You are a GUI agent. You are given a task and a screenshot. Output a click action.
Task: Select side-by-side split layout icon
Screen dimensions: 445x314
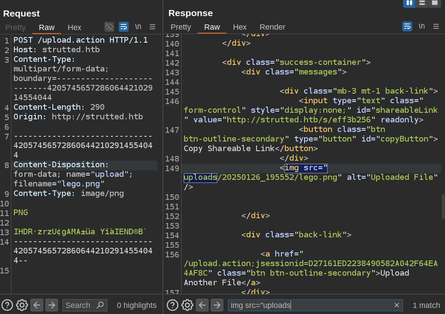pyautogui.click(x=409, y=3)
